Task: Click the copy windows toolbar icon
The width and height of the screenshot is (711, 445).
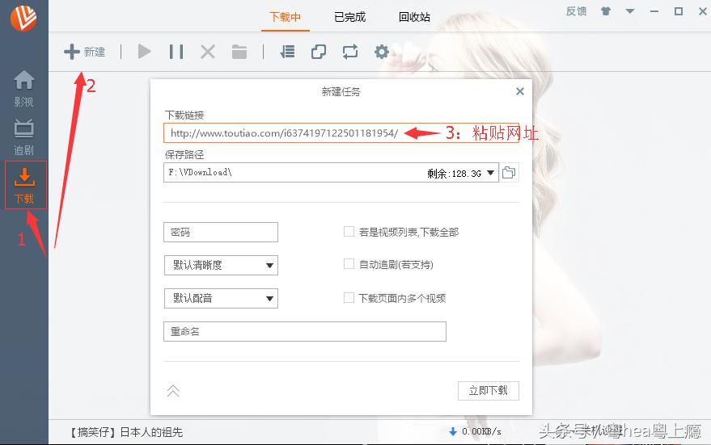Action: point(319,52)
